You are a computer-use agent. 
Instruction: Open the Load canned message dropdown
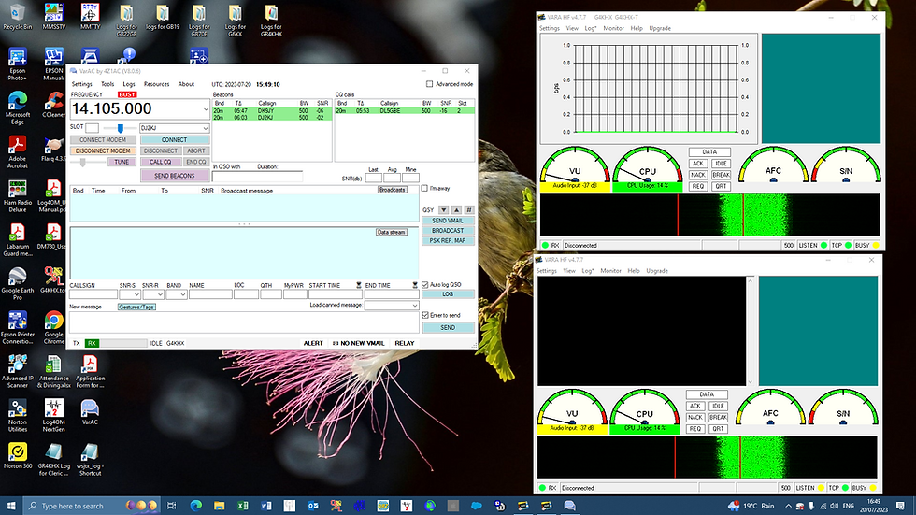(414, 306)
